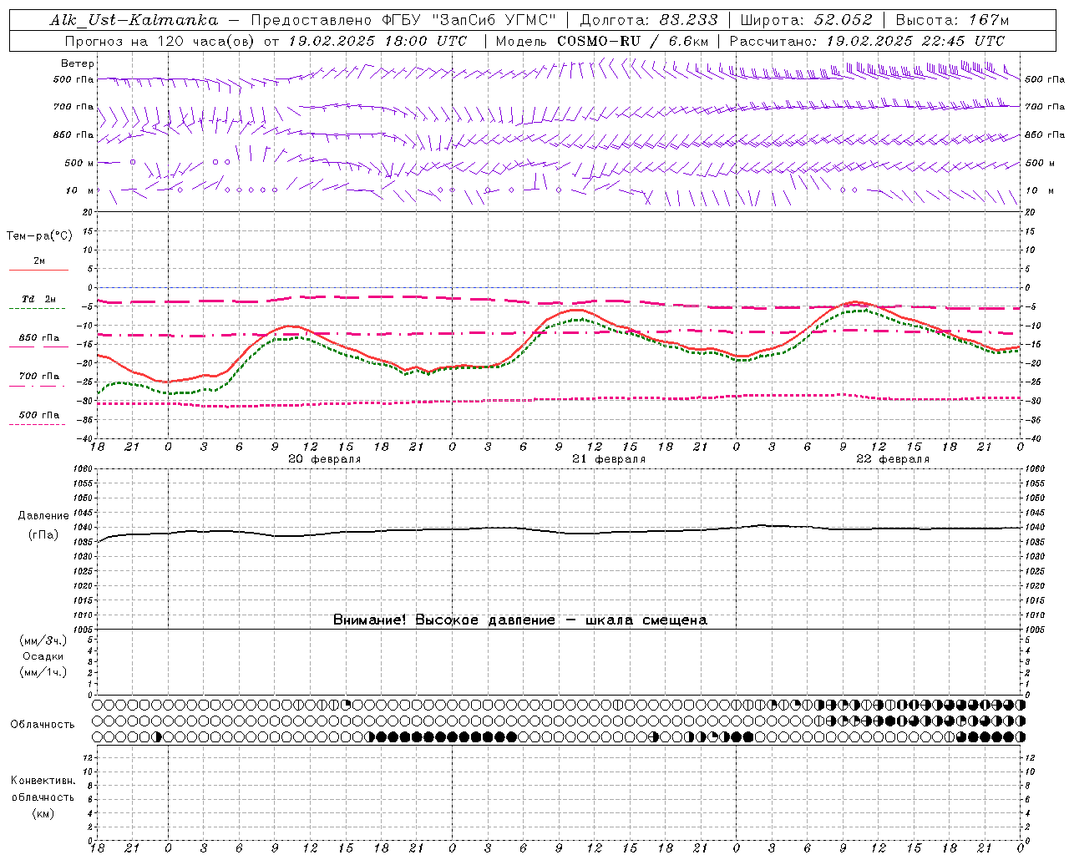Click the Давление pressure panel label

tap(43, 516)
